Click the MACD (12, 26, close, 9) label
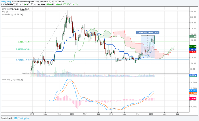 click(13, 80)
